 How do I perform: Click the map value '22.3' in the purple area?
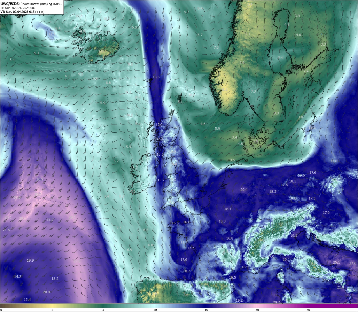point(50,219)
